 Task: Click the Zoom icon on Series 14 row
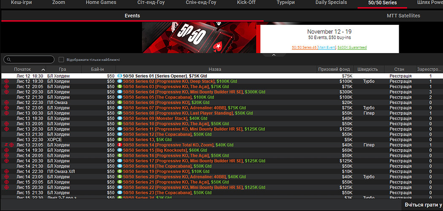[x=5, y=145]
